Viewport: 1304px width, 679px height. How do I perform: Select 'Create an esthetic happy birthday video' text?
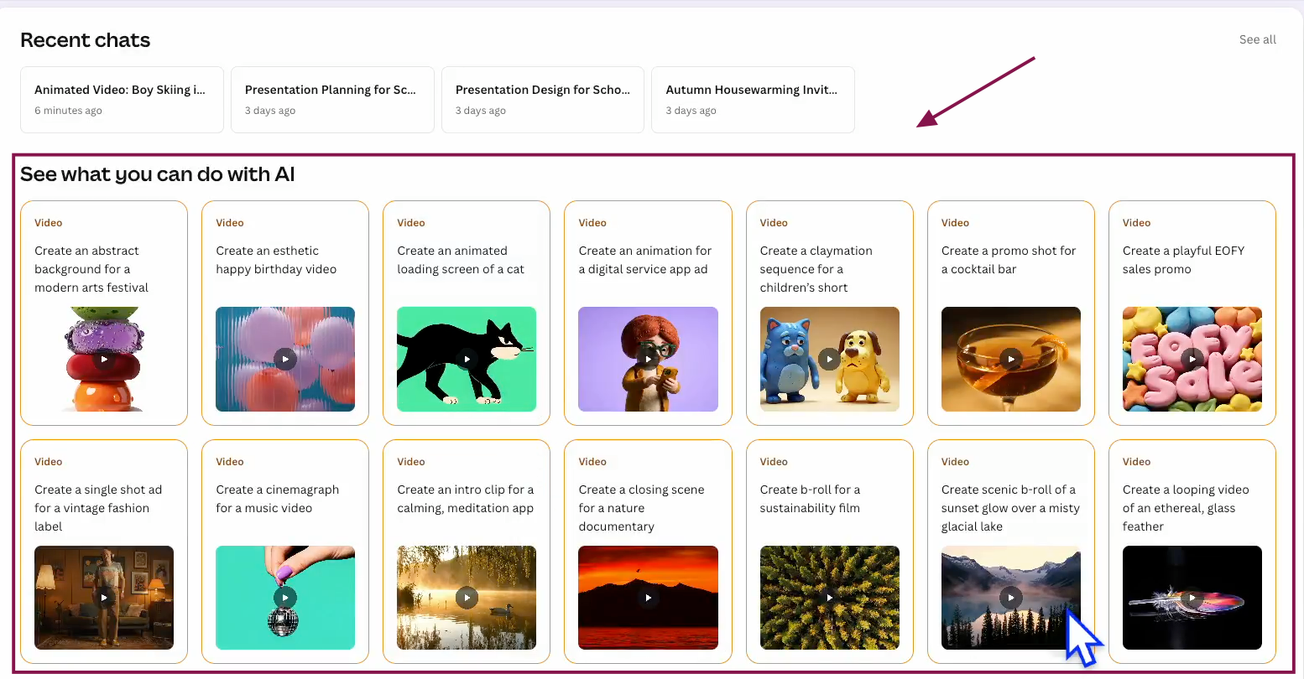276,260
